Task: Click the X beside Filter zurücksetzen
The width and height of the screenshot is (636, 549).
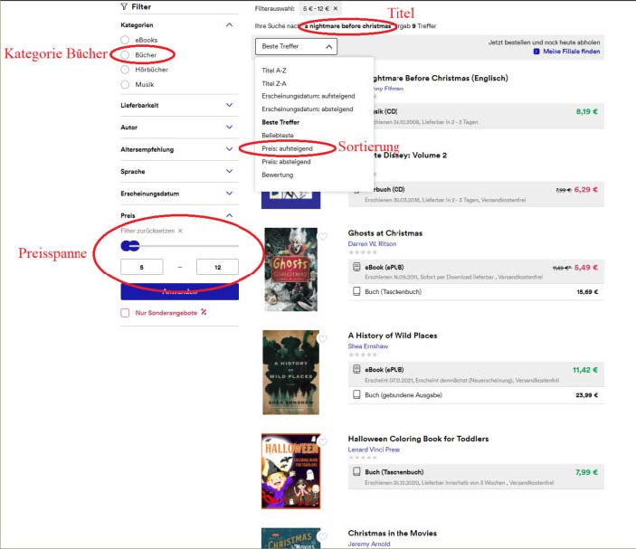Action: pyautogui.click(x=180, y=231)
